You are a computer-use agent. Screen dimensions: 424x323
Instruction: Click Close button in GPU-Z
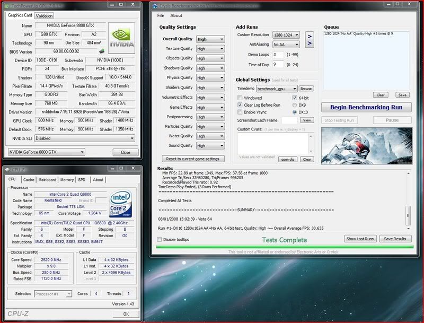click(126, 152)
